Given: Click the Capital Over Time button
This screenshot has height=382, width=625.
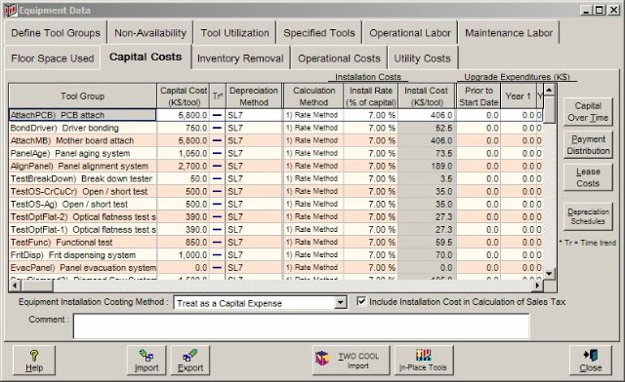Looking at the screenshot, I should point(588,111).
